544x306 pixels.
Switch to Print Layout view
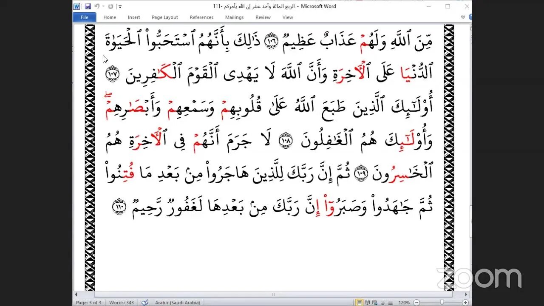(x=360, y=303)
